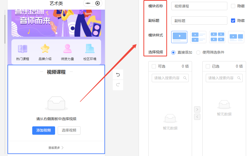Open 品牌介绍 star icon
This screenshot has height=156, width=251.
45,49
